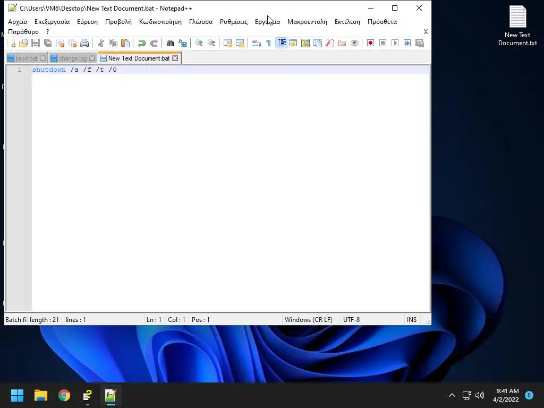This screenshot has width=544, height=408.
Task: Select New Text Document.txt desktop icon
Action: click(517, 26)
